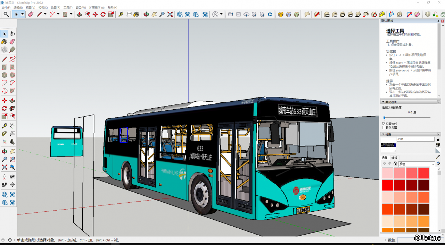Screen dimensions: 445x245
Task: Click the Search magnifier icon in toolbar
Action: coord(6,14)
